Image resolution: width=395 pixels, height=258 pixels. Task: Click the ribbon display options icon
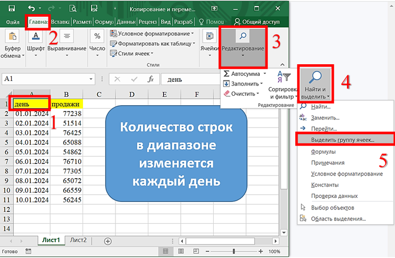pyautogui.click(x=214, y=9)
